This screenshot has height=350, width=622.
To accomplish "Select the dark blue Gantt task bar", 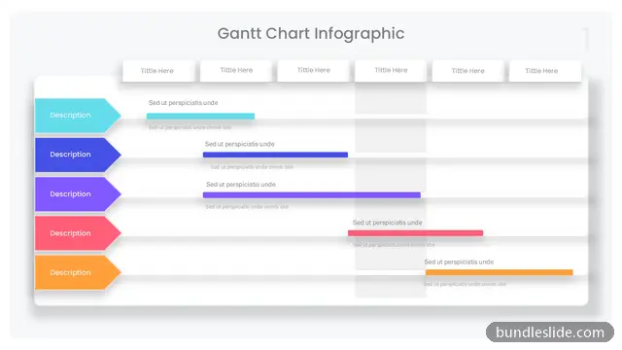I will (x=275, y=155).
